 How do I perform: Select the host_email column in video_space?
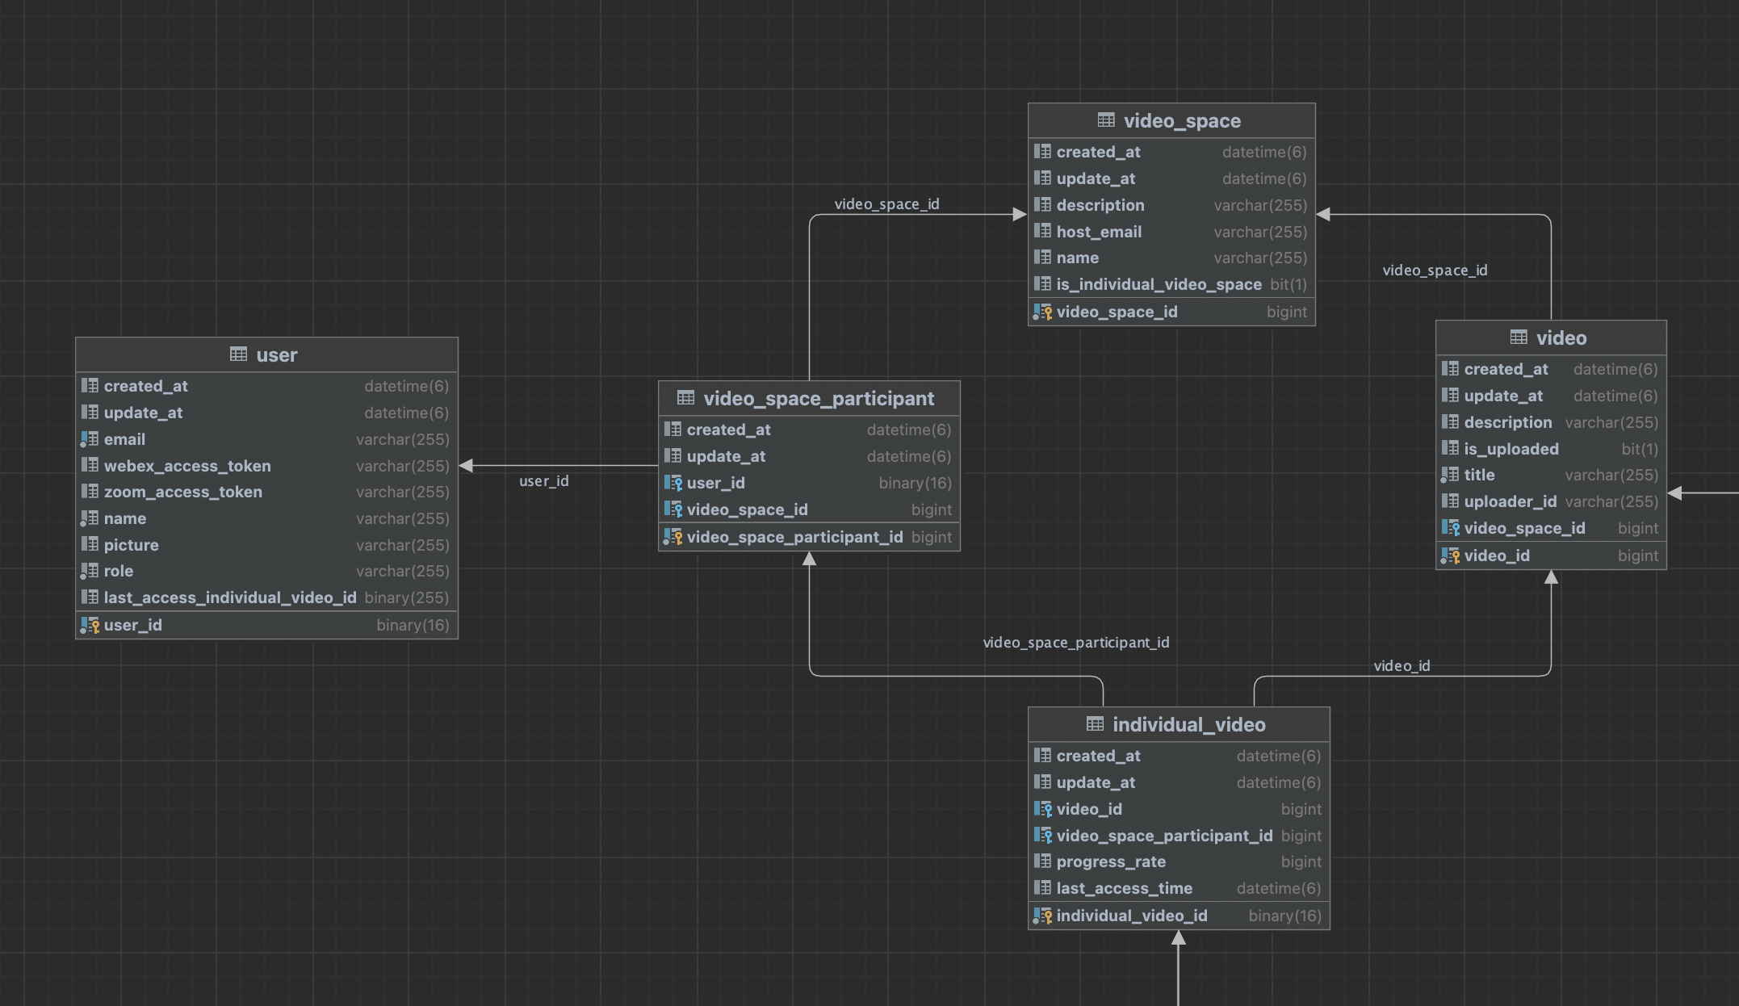[x=1099, y=232]
